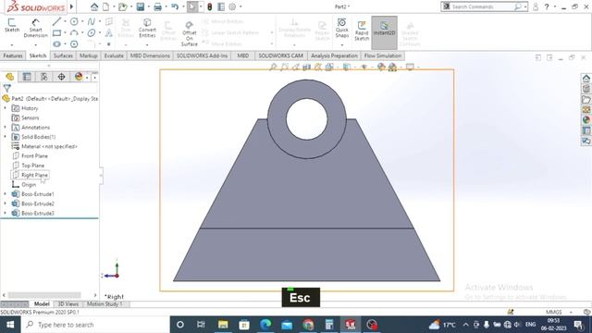Select the Spline sketch tool
This screenshot has width=592, height=333.
(x=92, y=21)
